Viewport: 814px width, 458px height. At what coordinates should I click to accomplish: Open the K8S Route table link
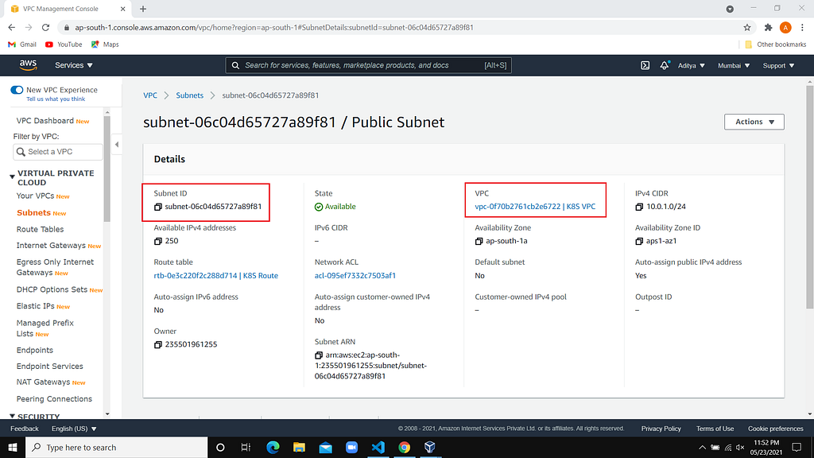pos(215,275)
